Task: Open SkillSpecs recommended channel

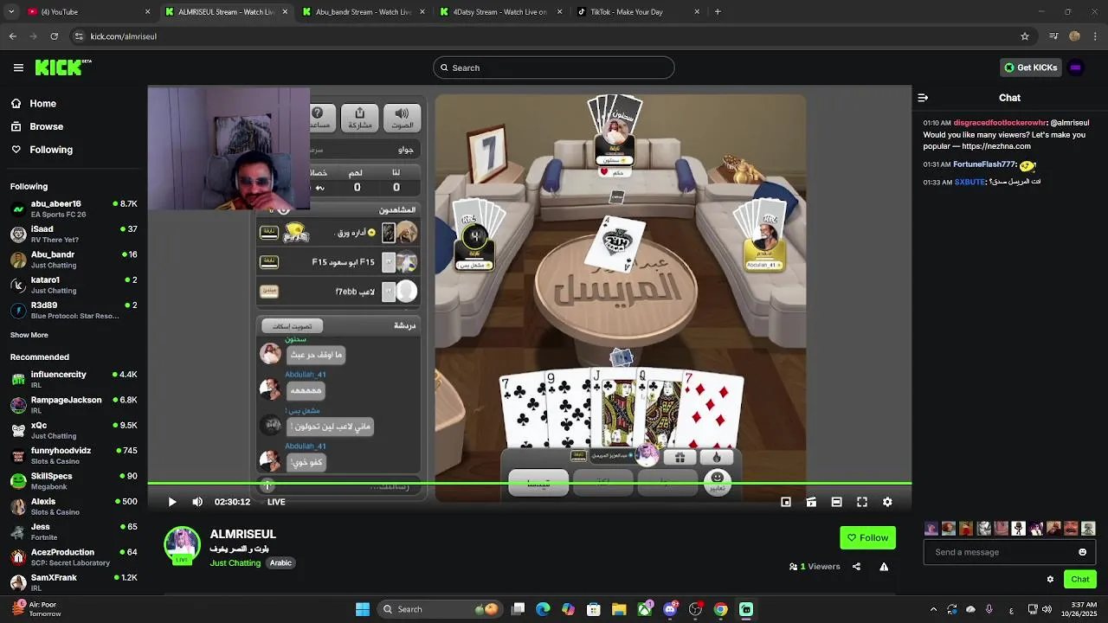Action: [74, 481]
